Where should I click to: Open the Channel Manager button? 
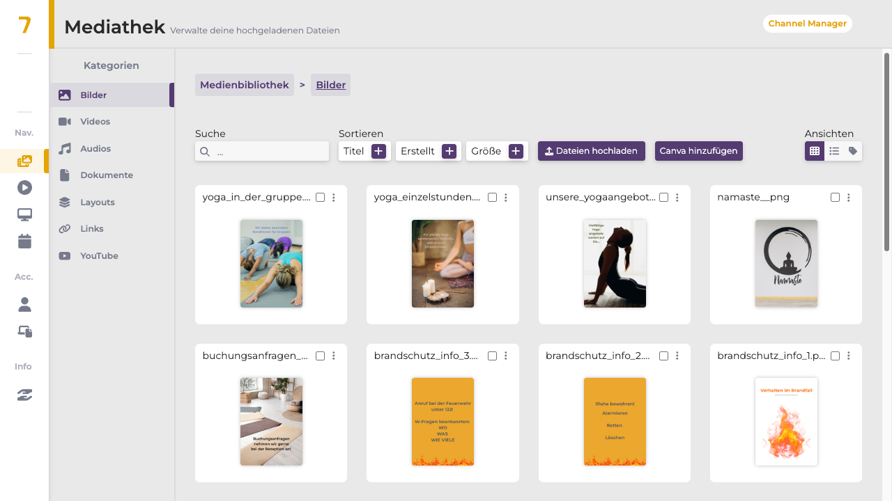808,24
